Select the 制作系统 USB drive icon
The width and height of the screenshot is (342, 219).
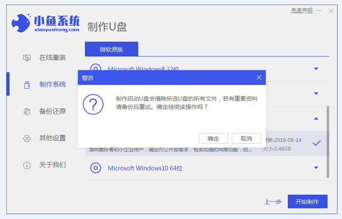[x=27, y=85]
